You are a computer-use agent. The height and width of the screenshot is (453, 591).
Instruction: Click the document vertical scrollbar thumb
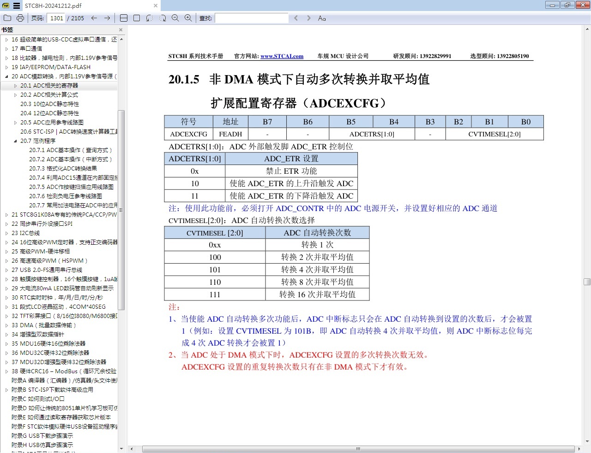pyautogui.click(x=587, y=282)
